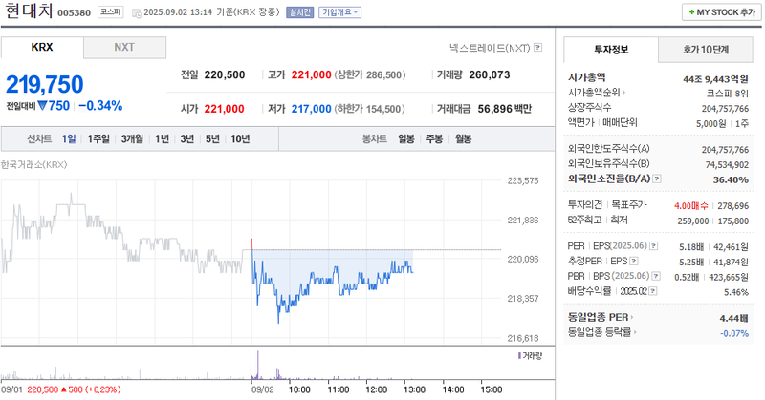Viewport: 765px width, 400px height.
Task: Click the 코스피 8위 ranking value
Action: [x=727, y=93]
